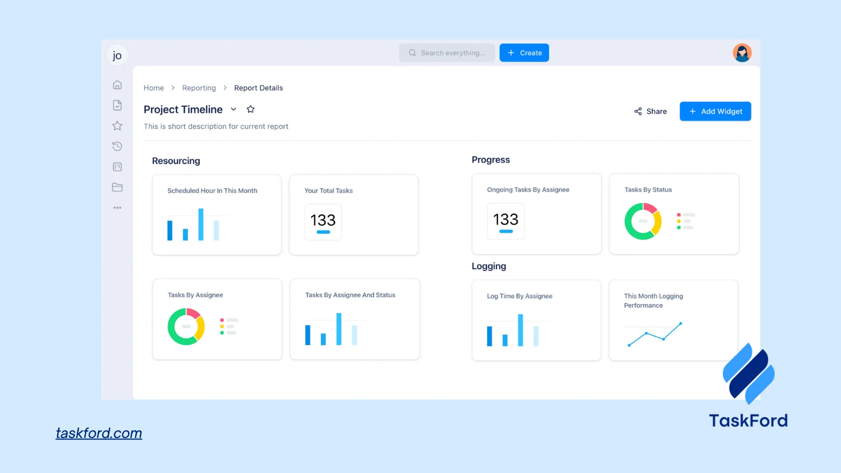
Task: Click the Share button
Action: [x=650, y=112]
